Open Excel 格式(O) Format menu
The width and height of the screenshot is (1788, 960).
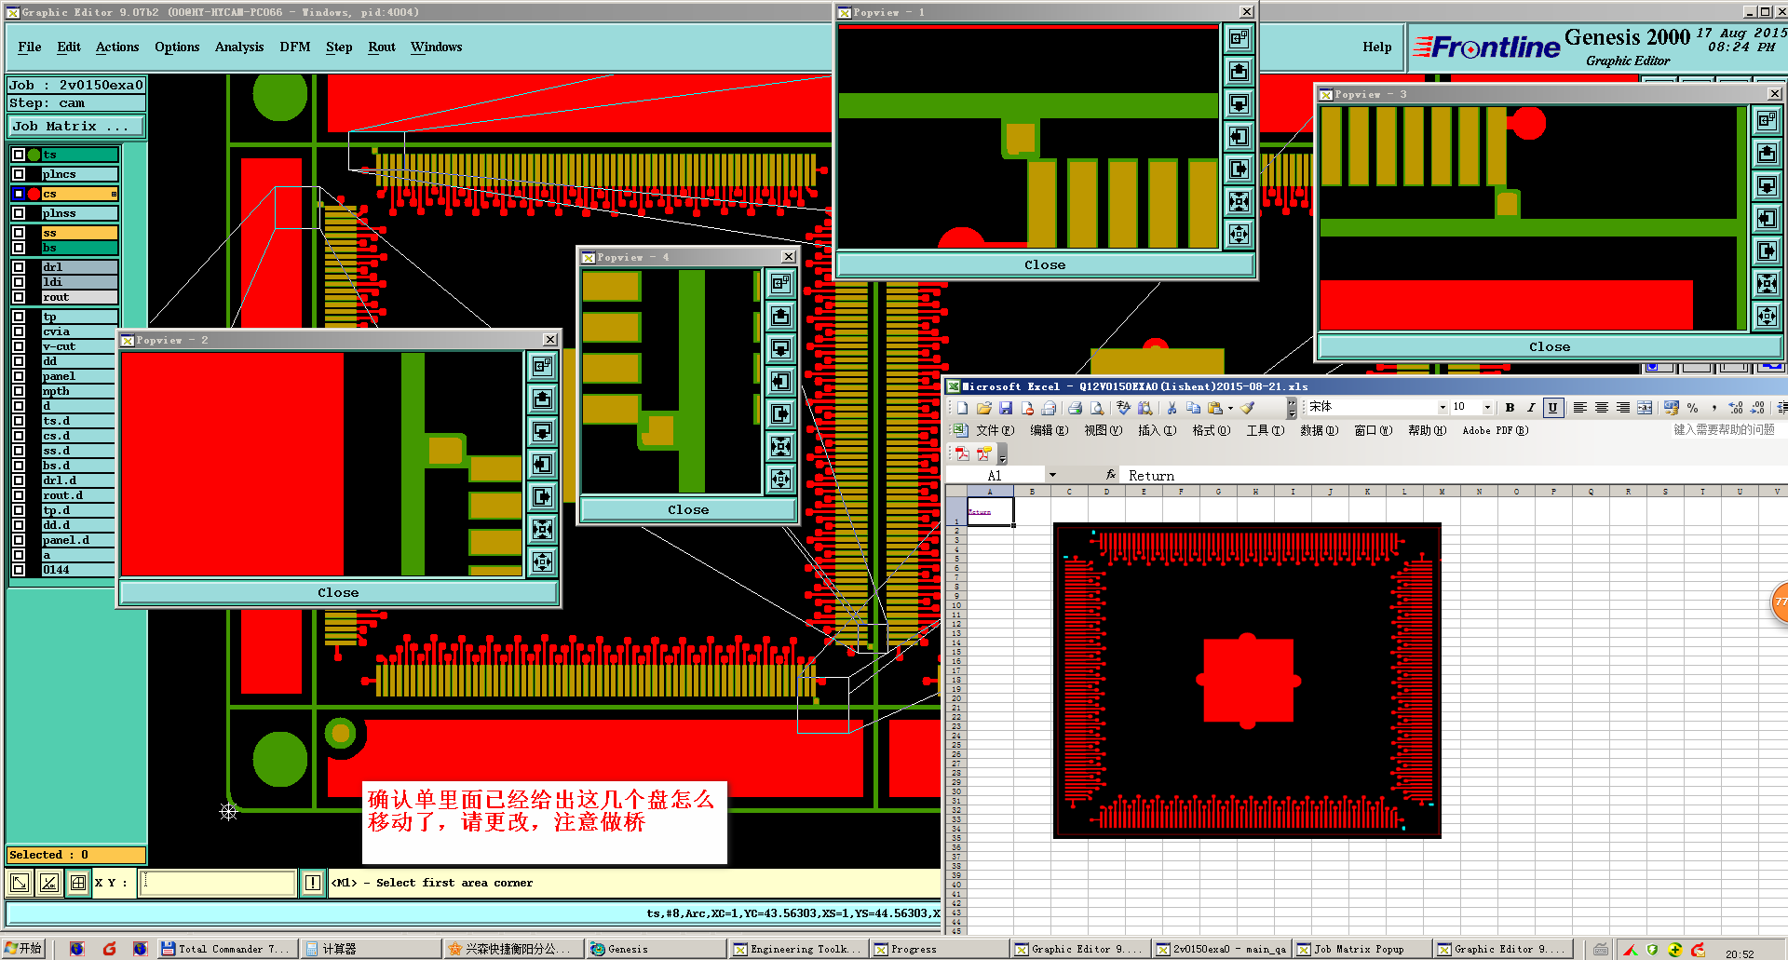click(1211, 430)
